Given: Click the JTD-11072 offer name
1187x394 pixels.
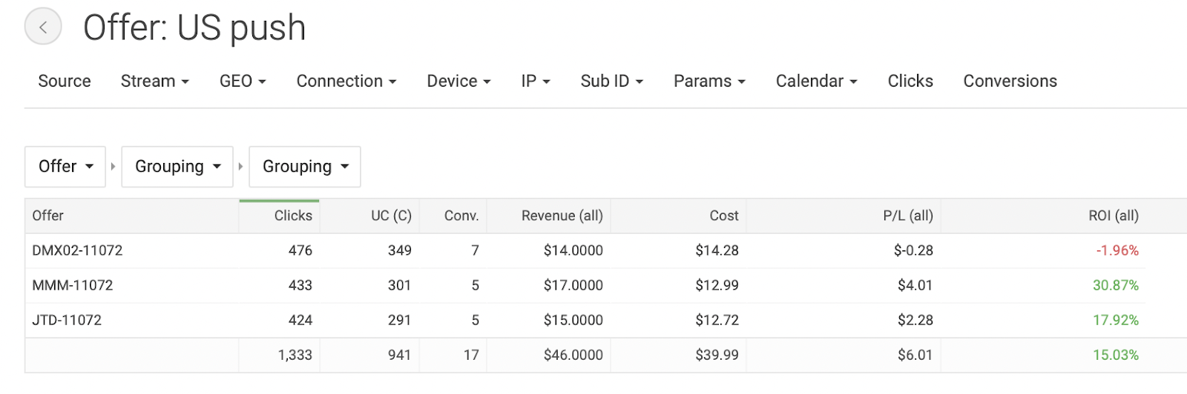Looking at the screenshot, I should coord(67,320).
